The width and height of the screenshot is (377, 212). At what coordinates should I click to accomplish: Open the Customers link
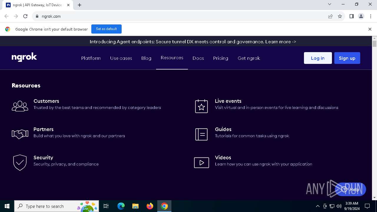[46, 101]
